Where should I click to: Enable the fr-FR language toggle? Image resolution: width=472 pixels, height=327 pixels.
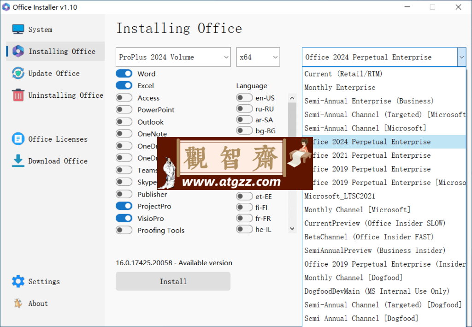click(x=244, y=218)
